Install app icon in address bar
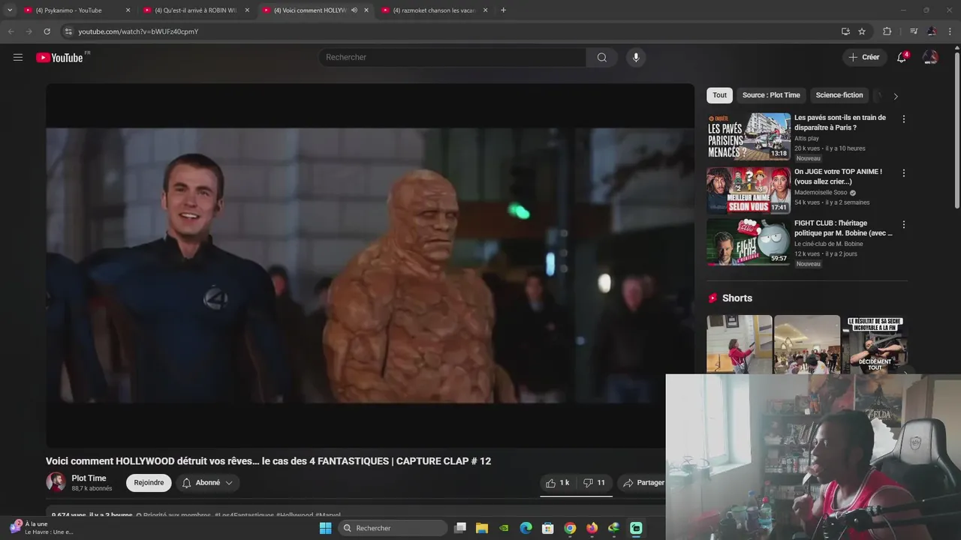Screen dimensions: 961x540 click(x=845, y=31)
